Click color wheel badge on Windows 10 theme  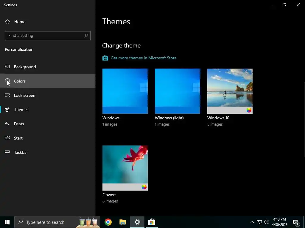[249, 110]
